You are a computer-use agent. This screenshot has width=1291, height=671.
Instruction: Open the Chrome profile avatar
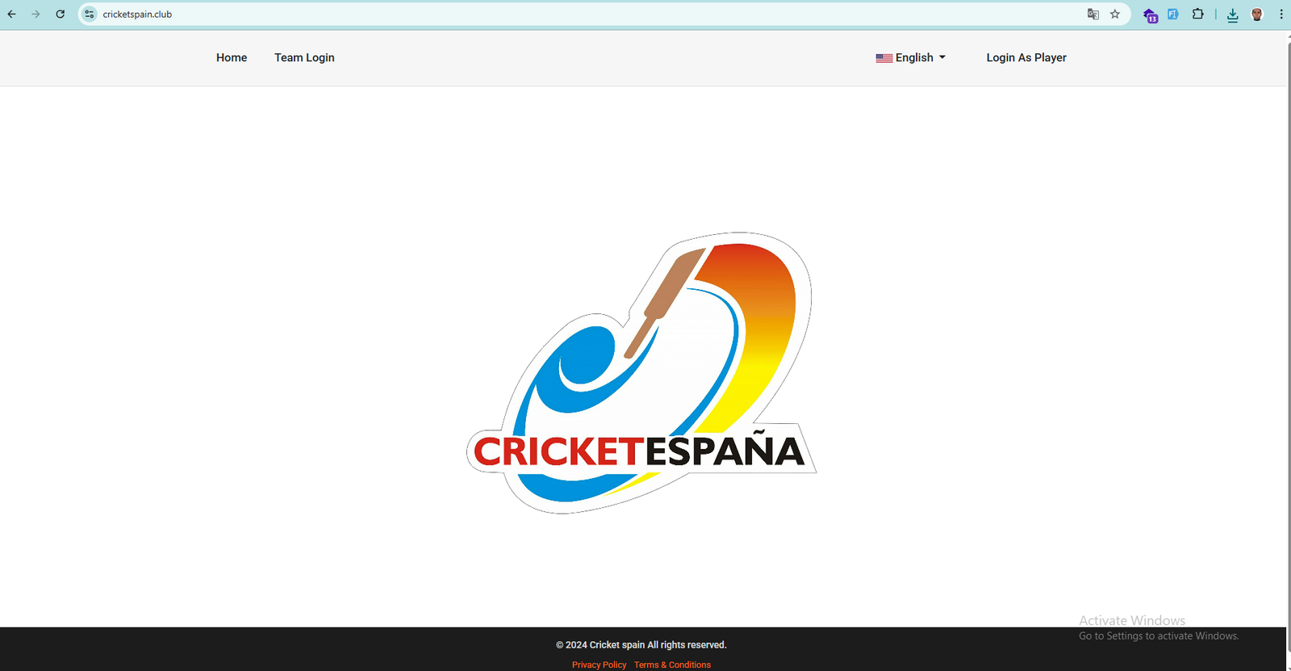(x=1257, y=15)
